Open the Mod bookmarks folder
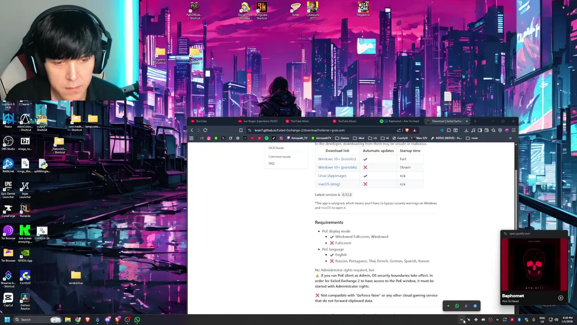Screen dimensions: 577x325 (359, 138)
